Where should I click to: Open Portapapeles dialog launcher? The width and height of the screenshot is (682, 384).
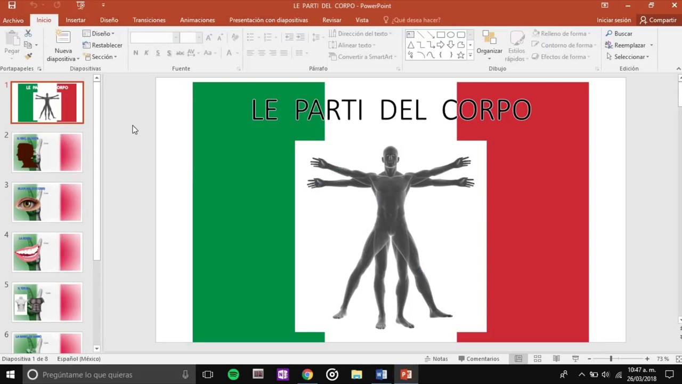tap(39, 69)
